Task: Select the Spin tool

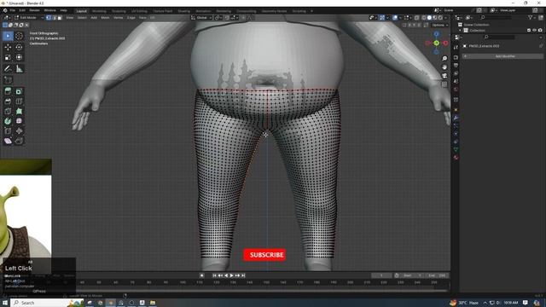Action: [8, 121]
